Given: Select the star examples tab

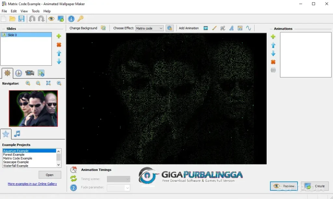Looking at the screenshot, I should 6,134.
